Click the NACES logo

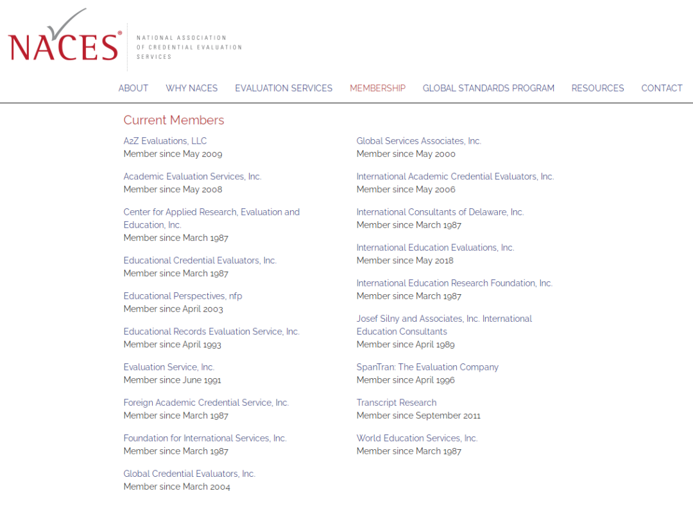(x=65, y=35)
